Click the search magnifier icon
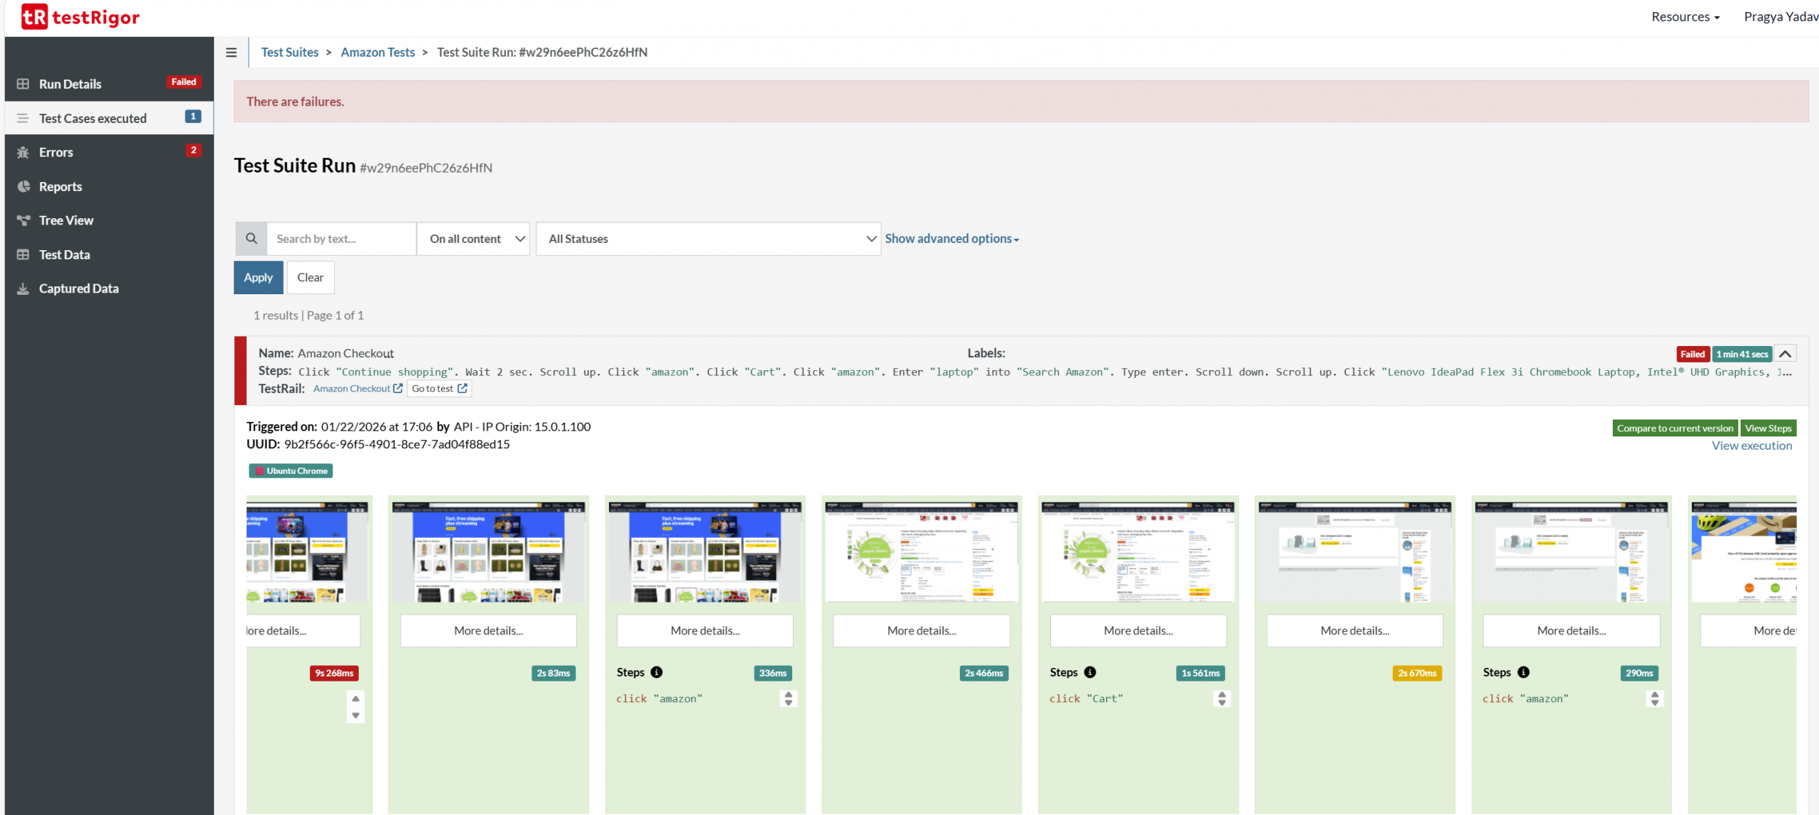Viewport: 1819px width, 815px height. 251,239
